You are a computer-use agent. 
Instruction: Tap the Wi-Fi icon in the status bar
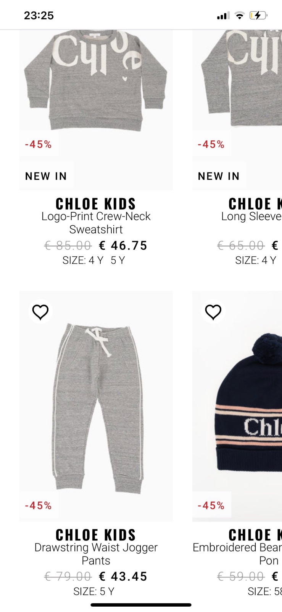(x=239, y=16)
